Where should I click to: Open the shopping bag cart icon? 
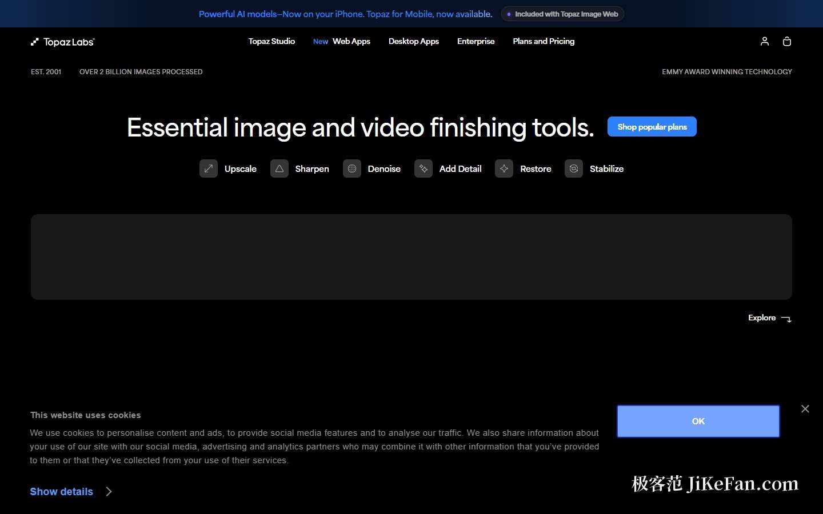click(787, 41)
